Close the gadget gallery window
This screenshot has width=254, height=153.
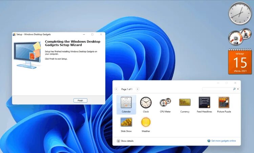235,83
